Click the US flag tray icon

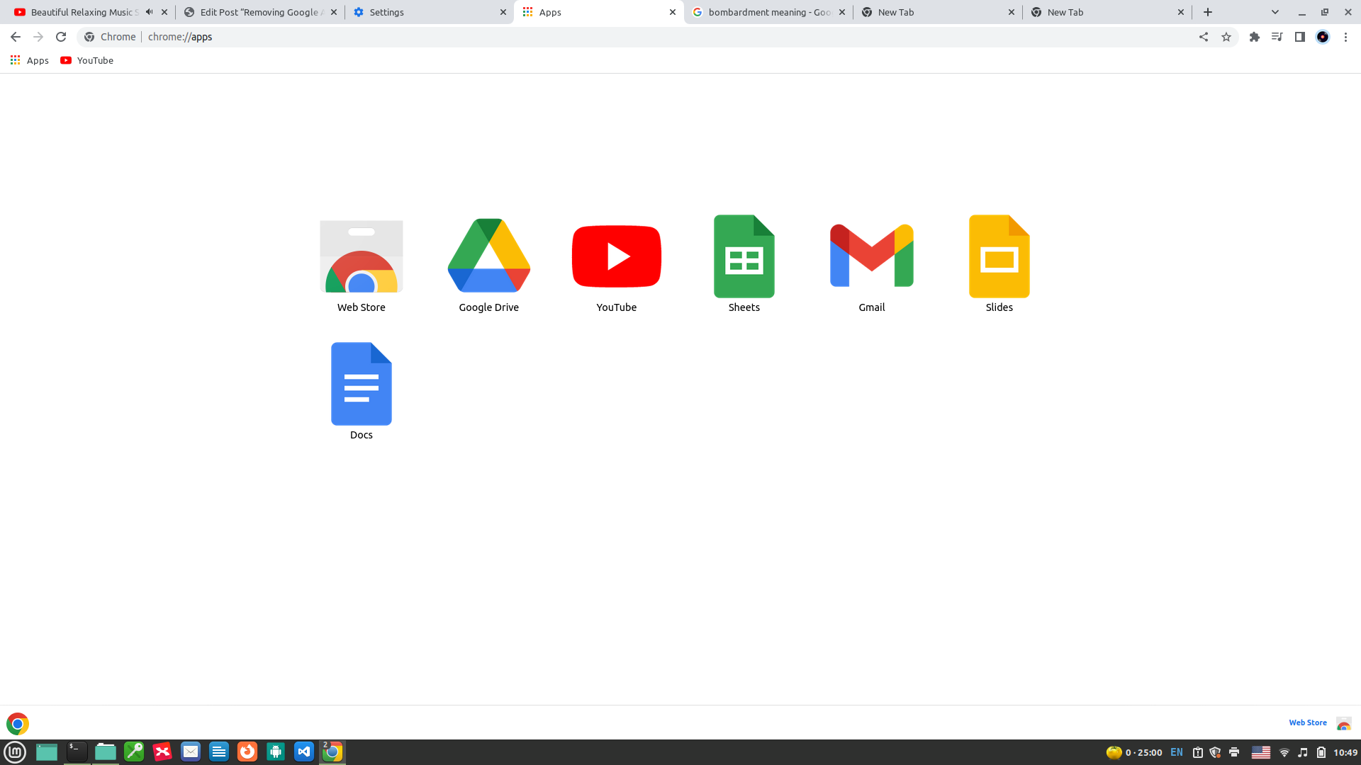[x=1261, y=752]
